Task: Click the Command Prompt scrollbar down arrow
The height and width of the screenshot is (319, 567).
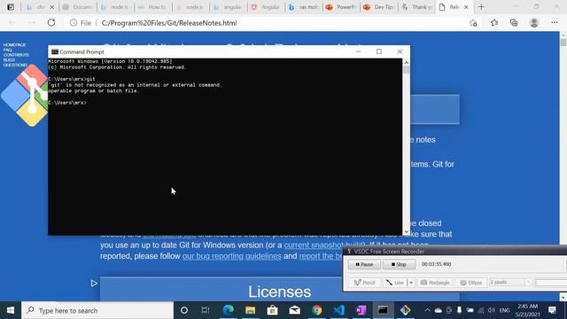Action: point(406,232)
